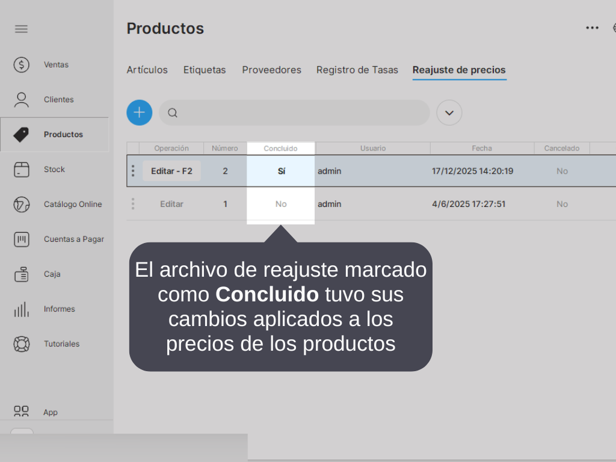Image resolution: width=616 pixels, height=462 pixels.
Task: Click the Sí value in Concluido column
Action: [x=282, y=171]
